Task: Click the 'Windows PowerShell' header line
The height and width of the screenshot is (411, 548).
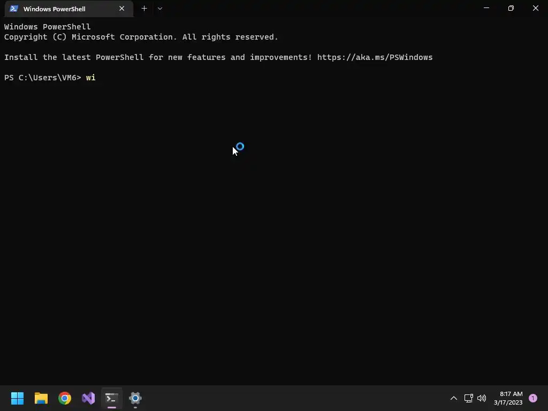Action: [x=48, y=27]
